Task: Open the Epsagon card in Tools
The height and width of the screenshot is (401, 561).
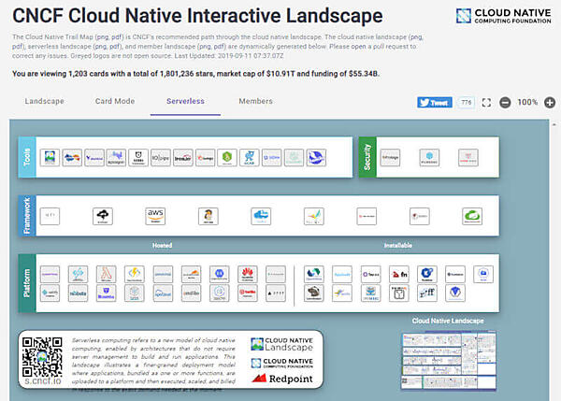Action: [116, 158]
